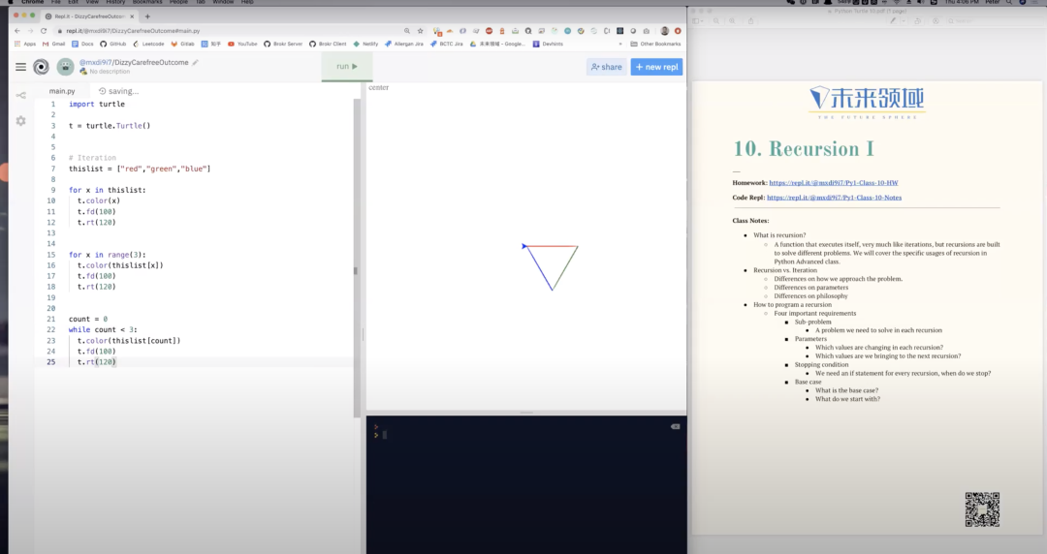Click the share button

pos(606,67)
